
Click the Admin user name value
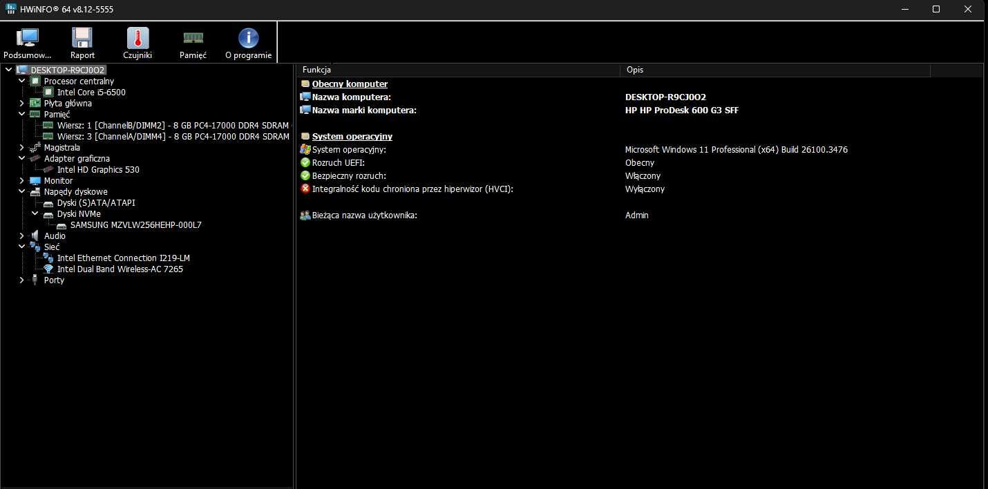tap(637, 215)
